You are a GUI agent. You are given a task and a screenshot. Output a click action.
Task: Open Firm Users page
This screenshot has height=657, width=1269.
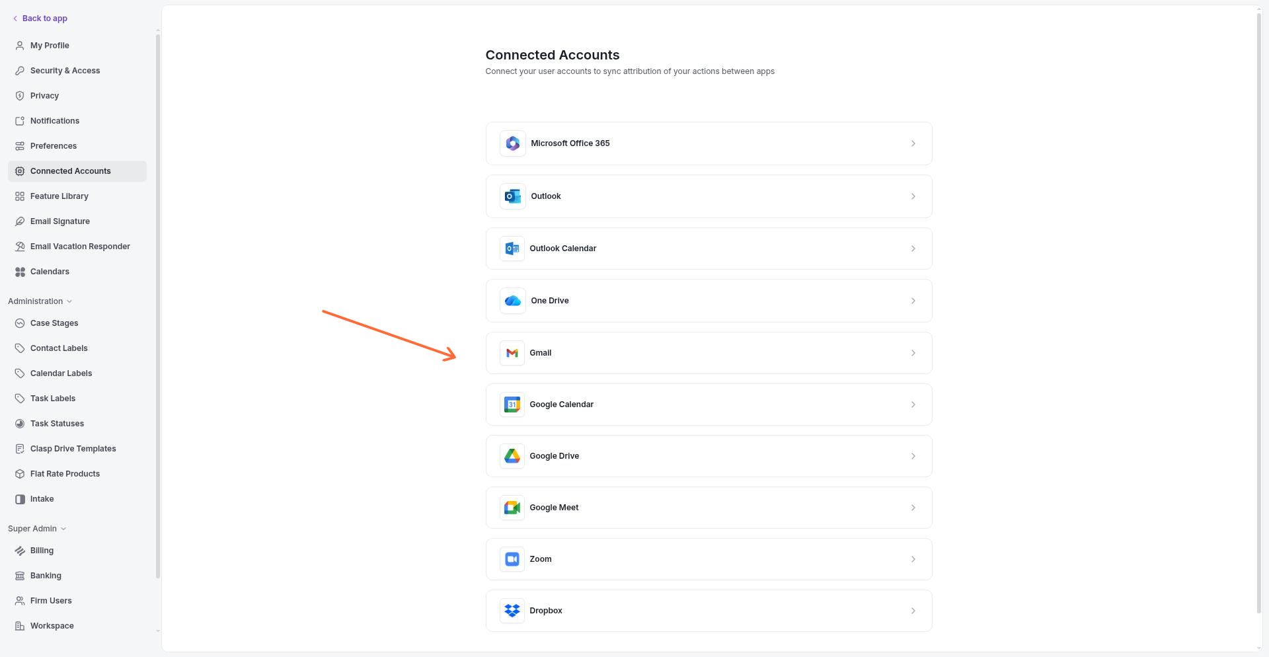tap(77, 601)
